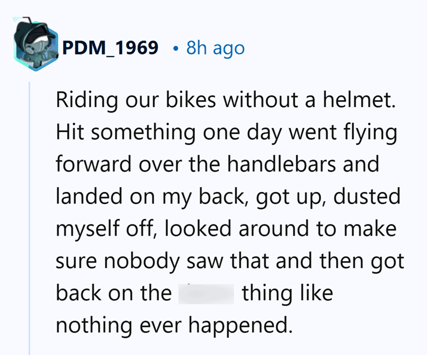Click the word 'bikes' in the first line
Image resolution: width=427 pixels, height=355 pixels.
pyautogui.click(x=191, y=100)
